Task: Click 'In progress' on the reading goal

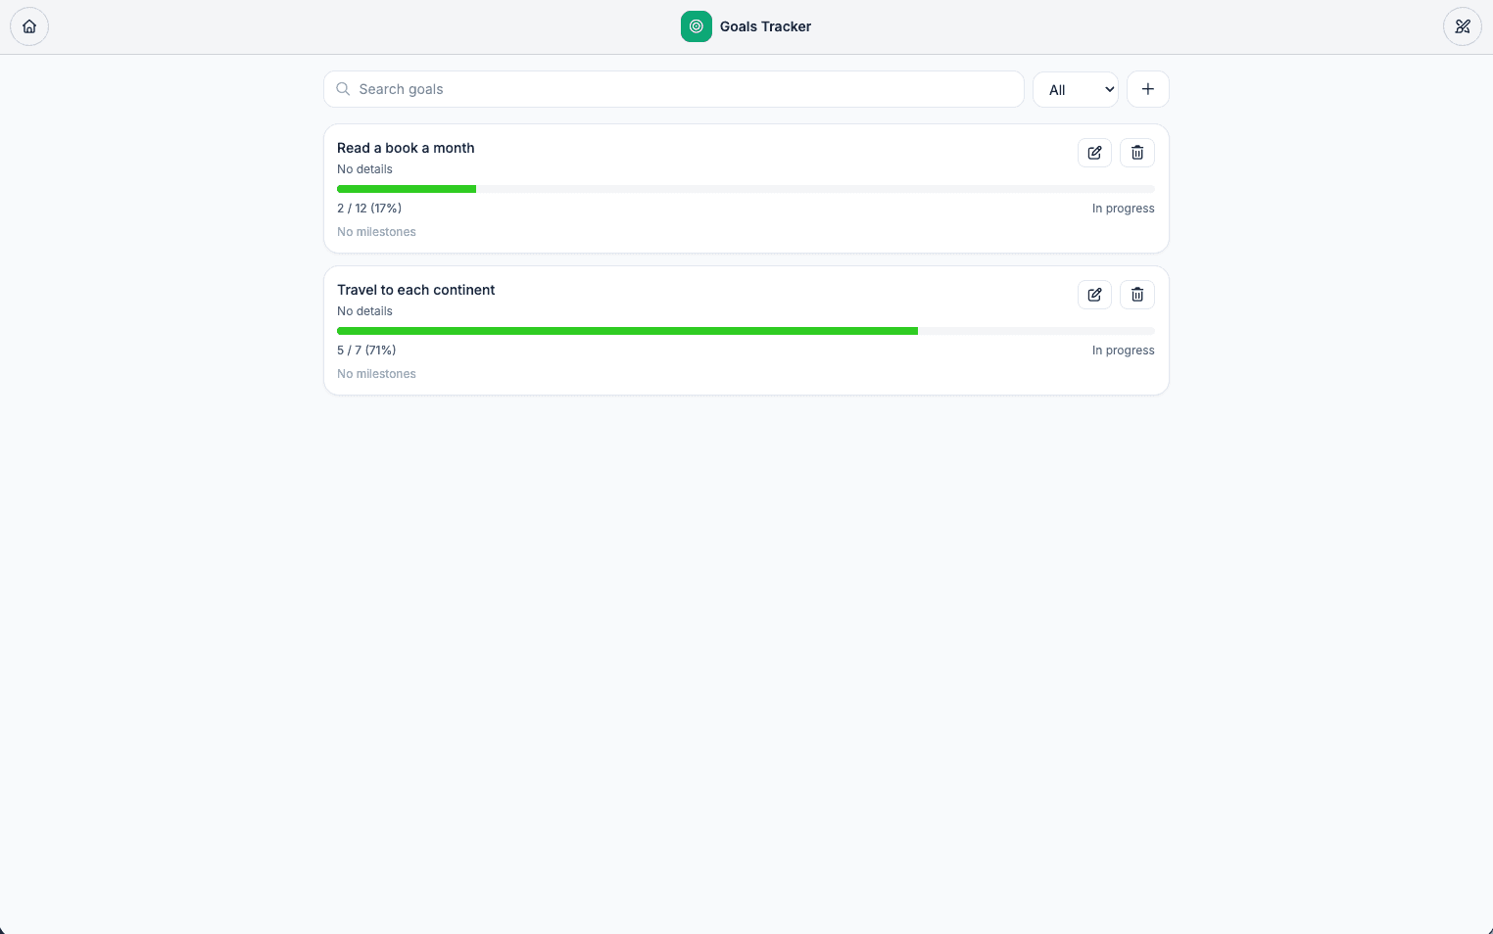Action: pyautogui.click(x=1123, y=209)
